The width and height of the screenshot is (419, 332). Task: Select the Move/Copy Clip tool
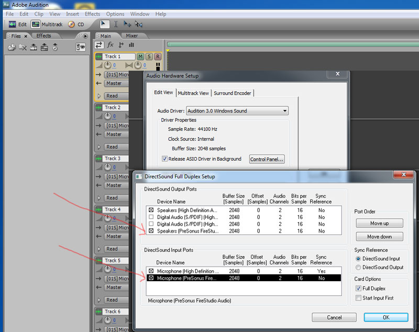click(127, 24)
